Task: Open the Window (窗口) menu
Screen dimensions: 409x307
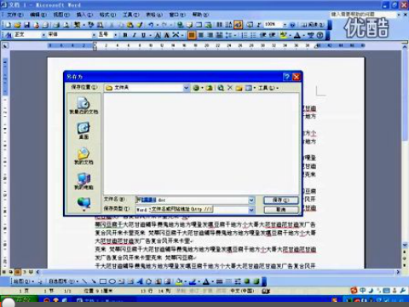Action: click(x=177, y=14)
